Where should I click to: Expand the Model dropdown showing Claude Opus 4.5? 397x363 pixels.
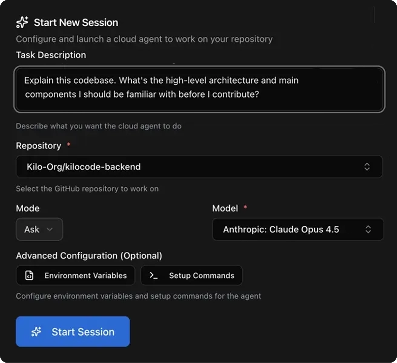[x=298, y=229]
